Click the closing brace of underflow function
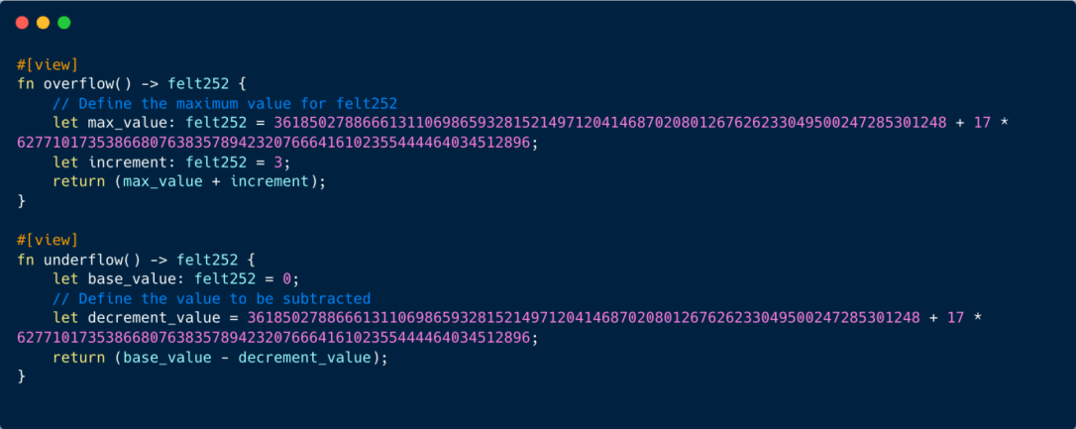 coord(21,376)
